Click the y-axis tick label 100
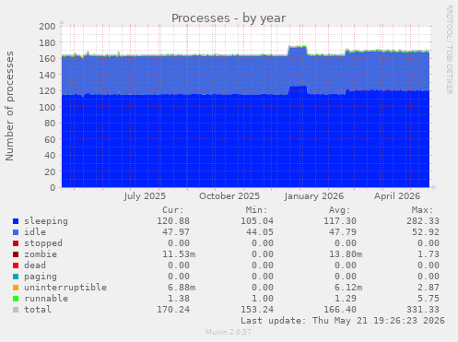This screenshot has width=458, height=342. pos(47,107)
